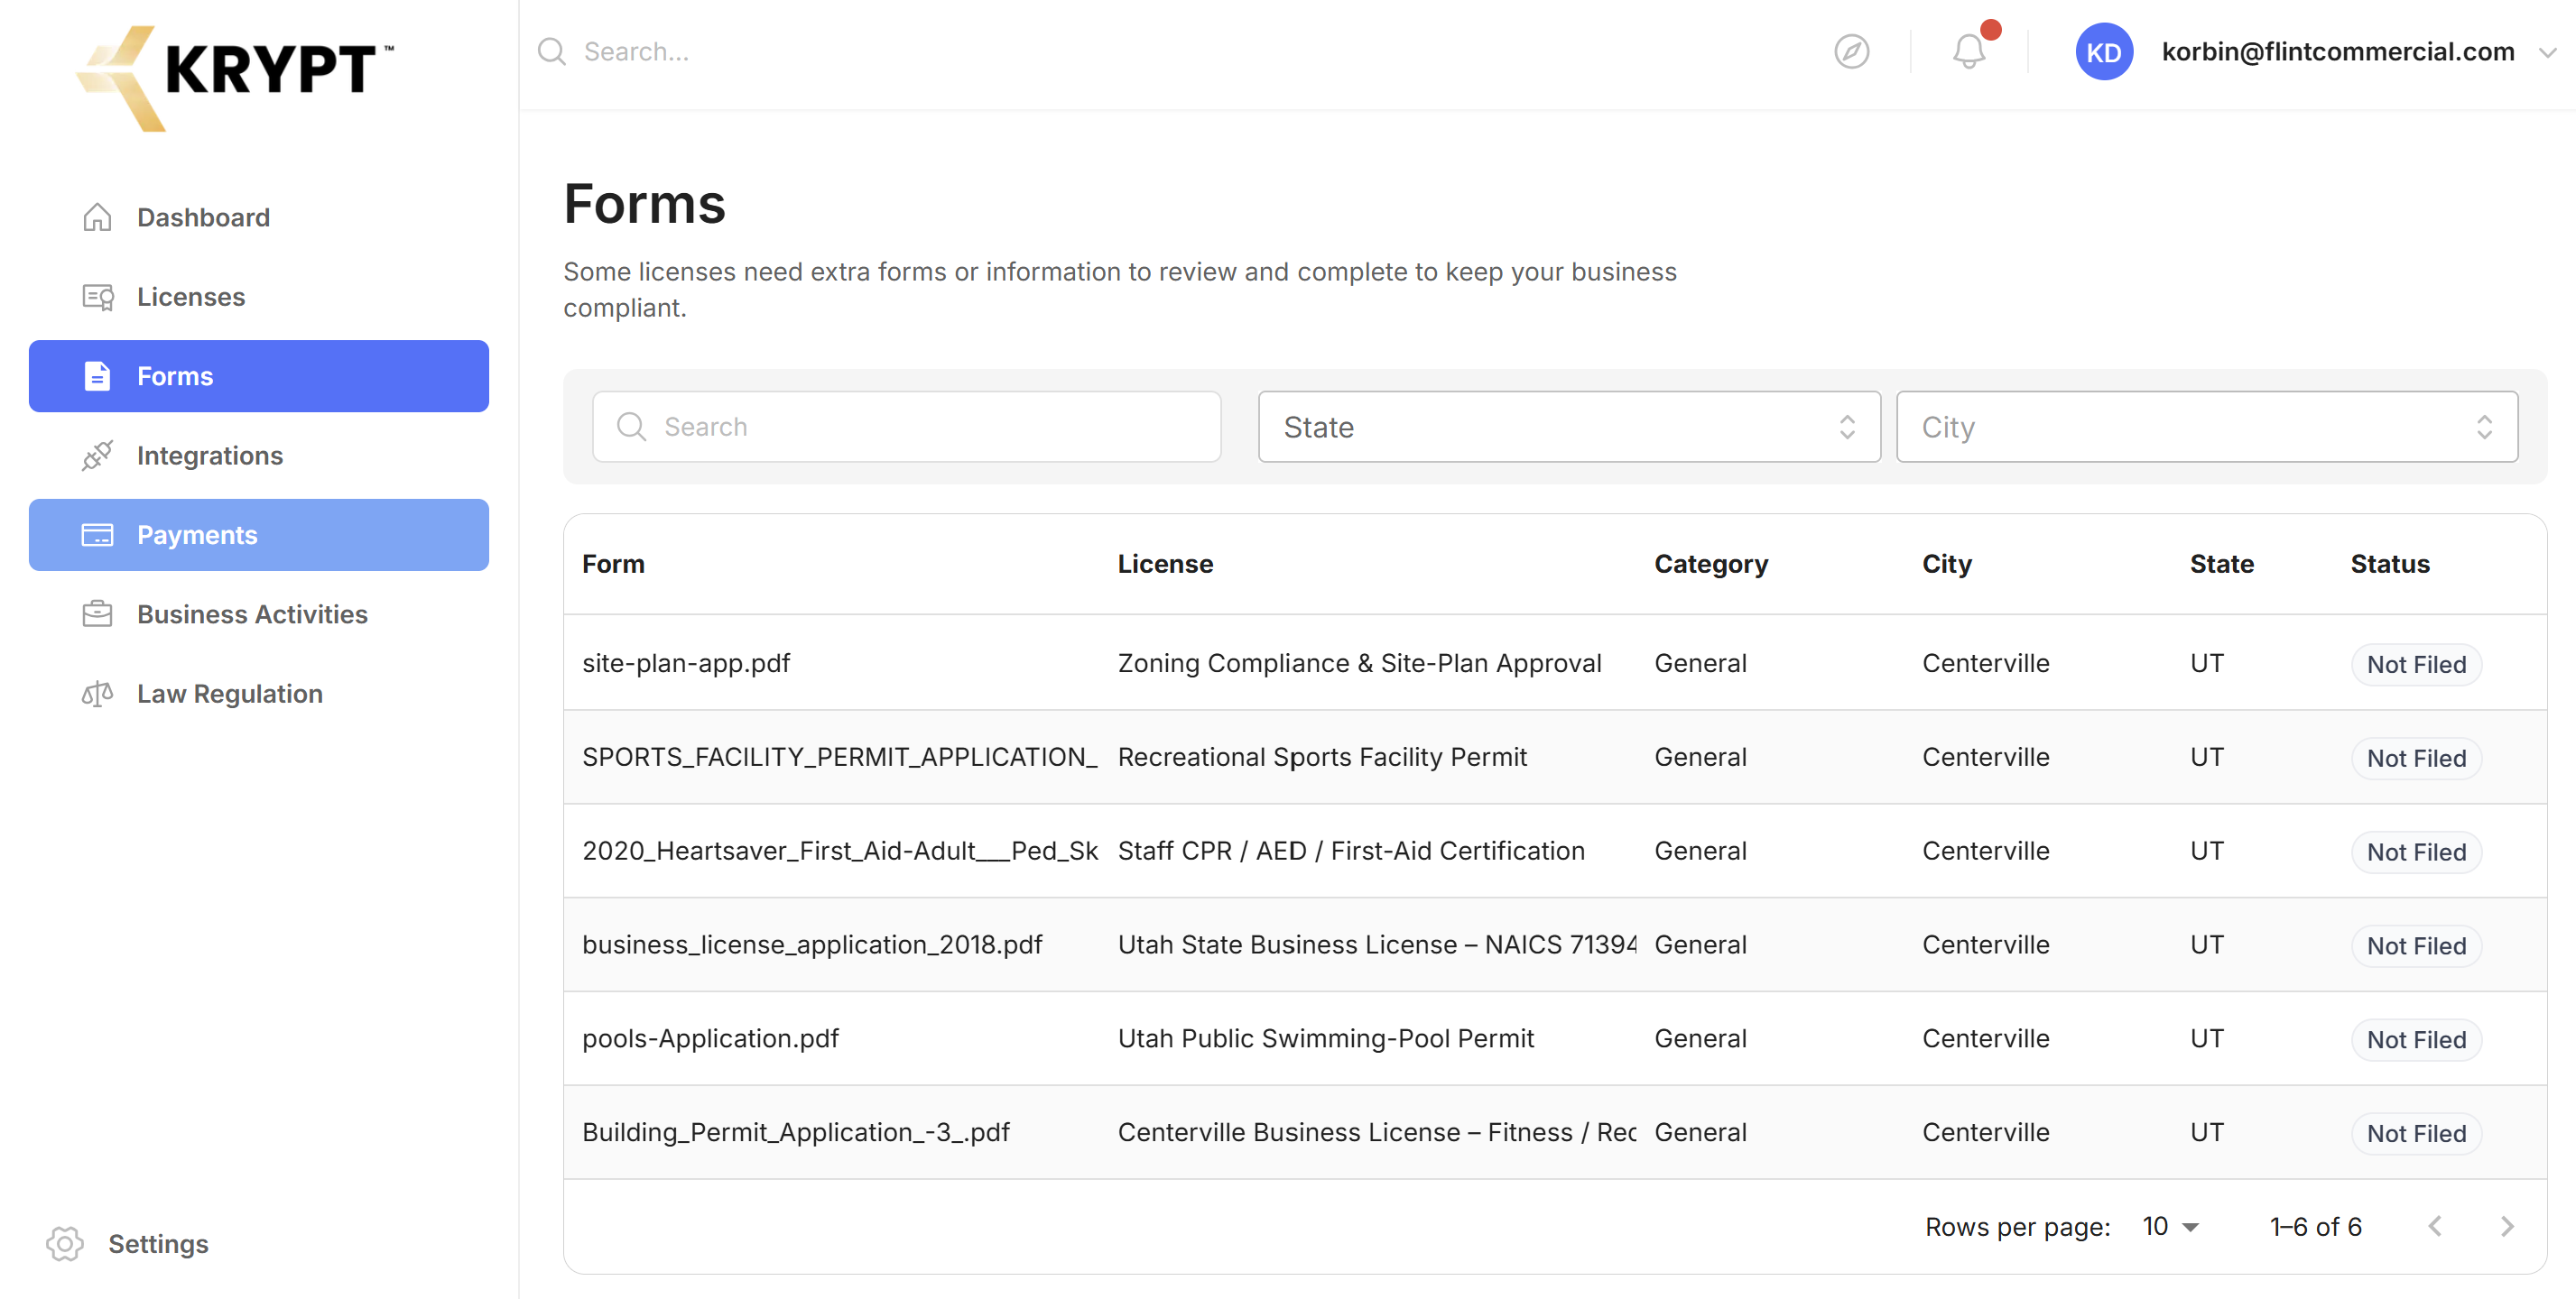This screenshot has height=1299, width=2576.
Task: Sort by the City column header
Action: click(x=1946, y=564)
